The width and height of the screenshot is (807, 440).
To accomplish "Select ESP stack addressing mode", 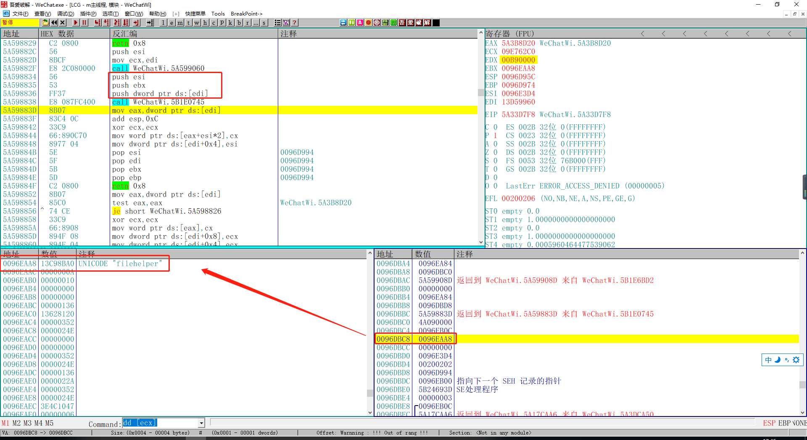I will click(769, 423).
